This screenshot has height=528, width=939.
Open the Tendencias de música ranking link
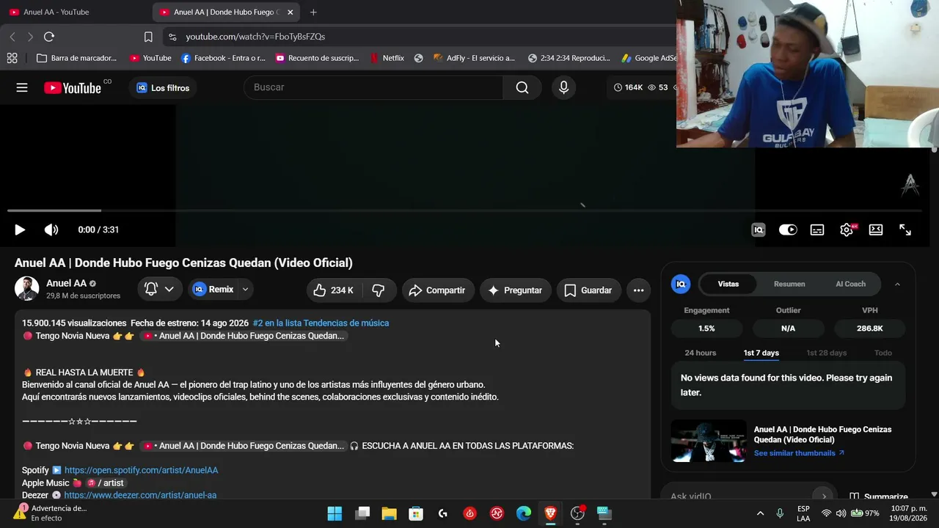[321, 323]
